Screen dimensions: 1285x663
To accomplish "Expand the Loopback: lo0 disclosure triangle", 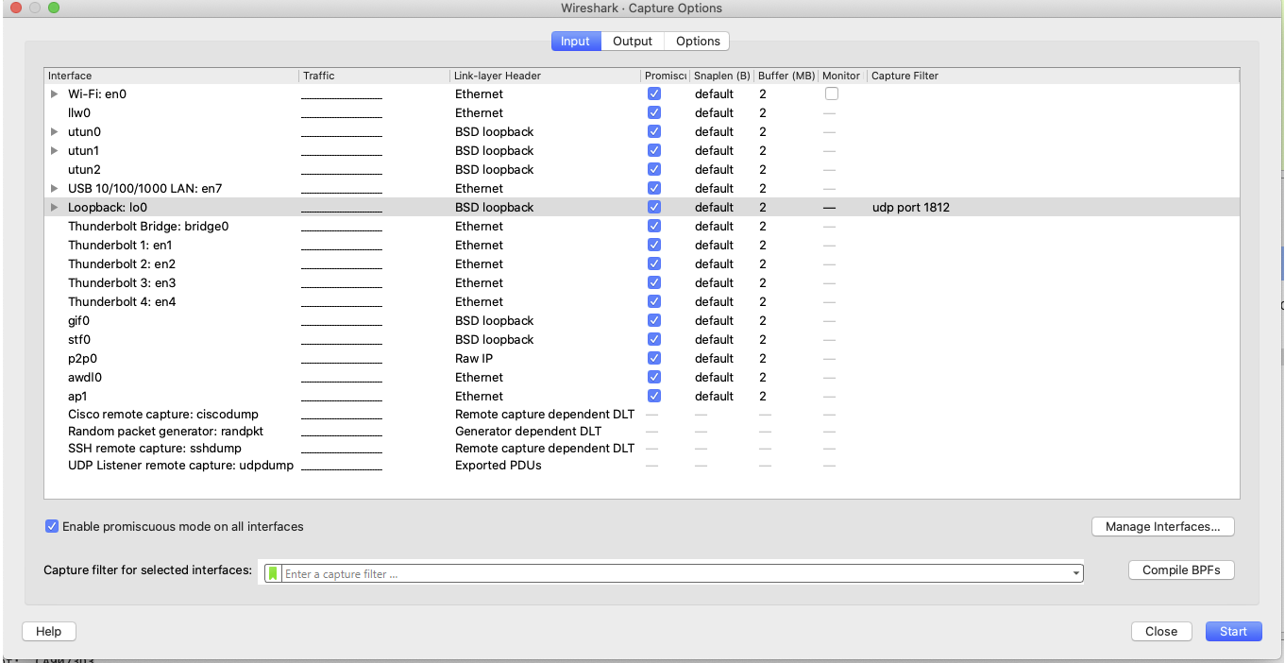I will [x=54, y=207].
